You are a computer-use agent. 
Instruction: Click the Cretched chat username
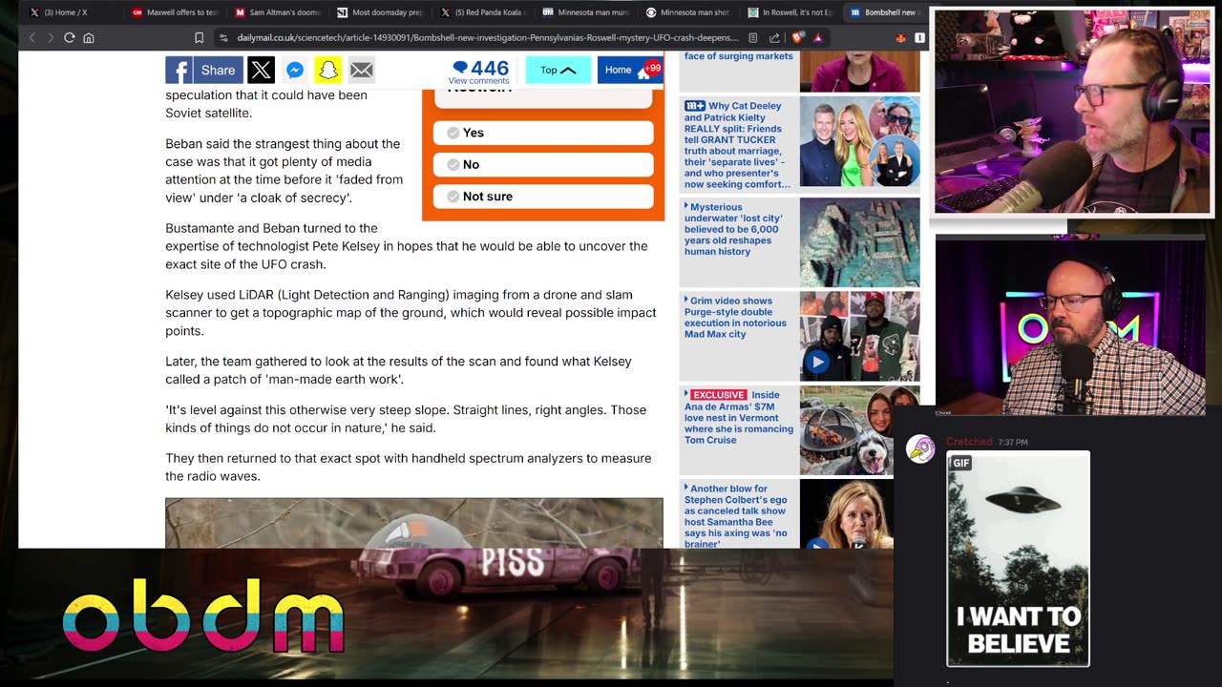coord(969,442)
